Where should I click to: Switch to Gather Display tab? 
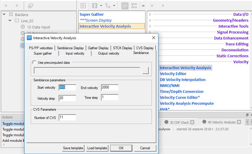98,48
